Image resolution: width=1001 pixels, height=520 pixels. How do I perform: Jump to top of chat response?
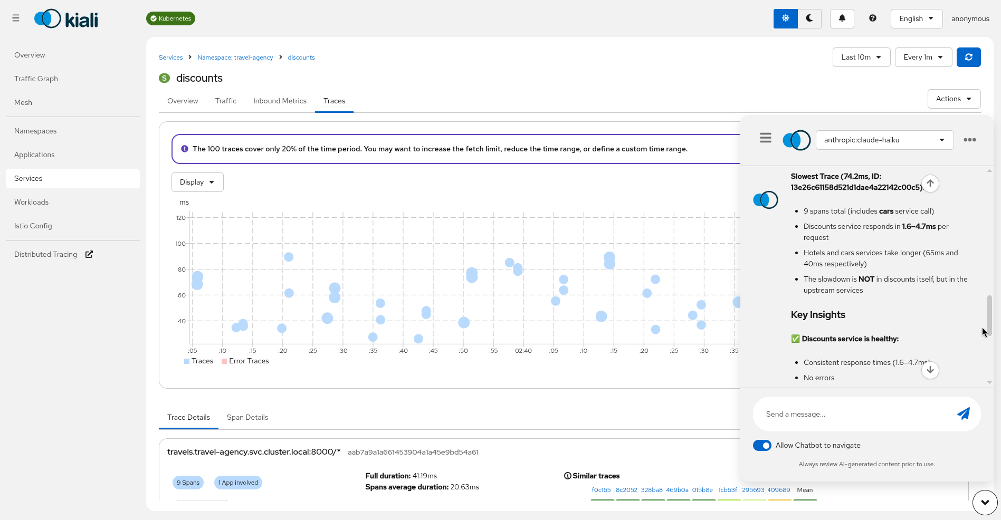pyautogui.click(x=930, y=184)
